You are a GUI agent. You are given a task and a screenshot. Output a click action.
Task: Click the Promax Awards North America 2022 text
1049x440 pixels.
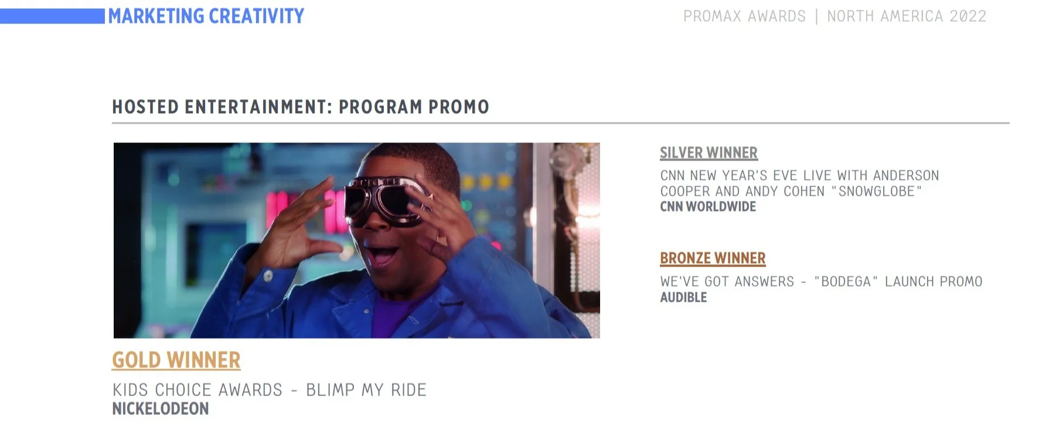point(835,16)
